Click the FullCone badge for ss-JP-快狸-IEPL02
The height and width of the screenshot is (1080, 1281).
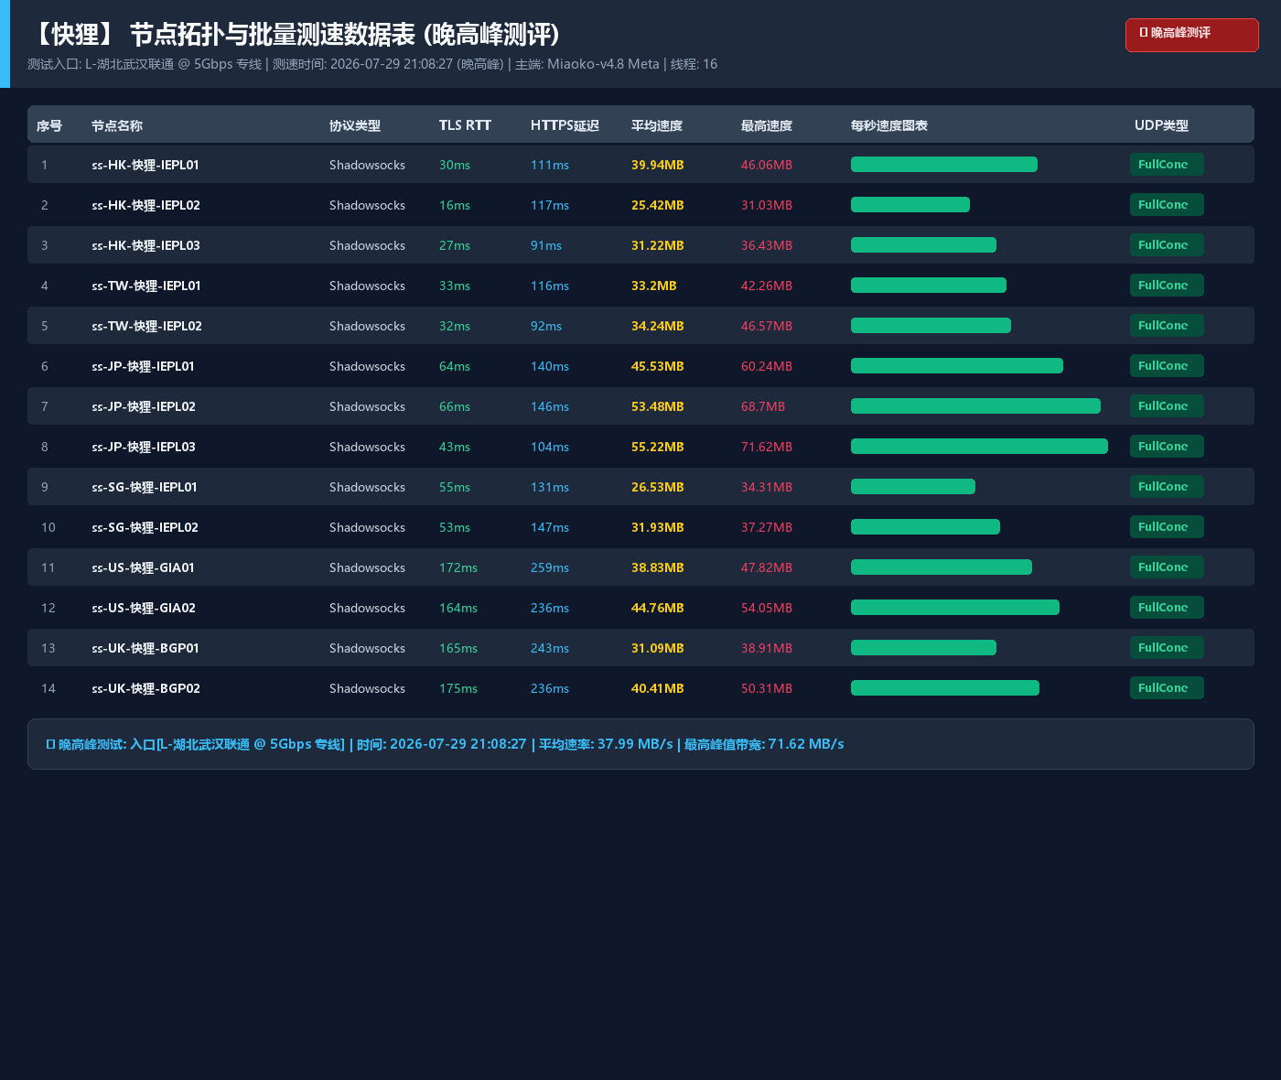(x=1167, y=406)
